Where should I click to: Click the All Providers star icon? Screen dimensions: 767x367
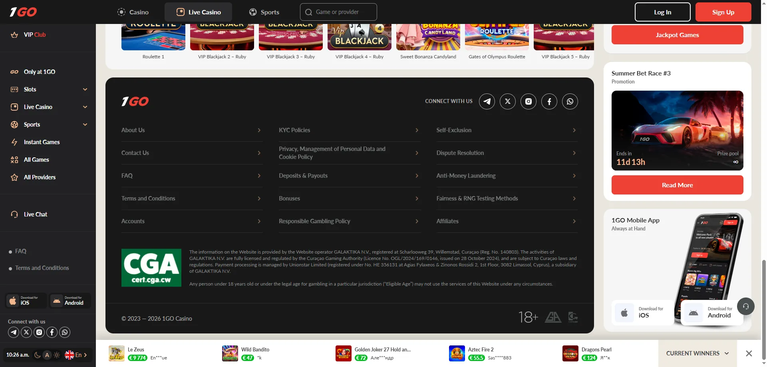coord(14,177)
